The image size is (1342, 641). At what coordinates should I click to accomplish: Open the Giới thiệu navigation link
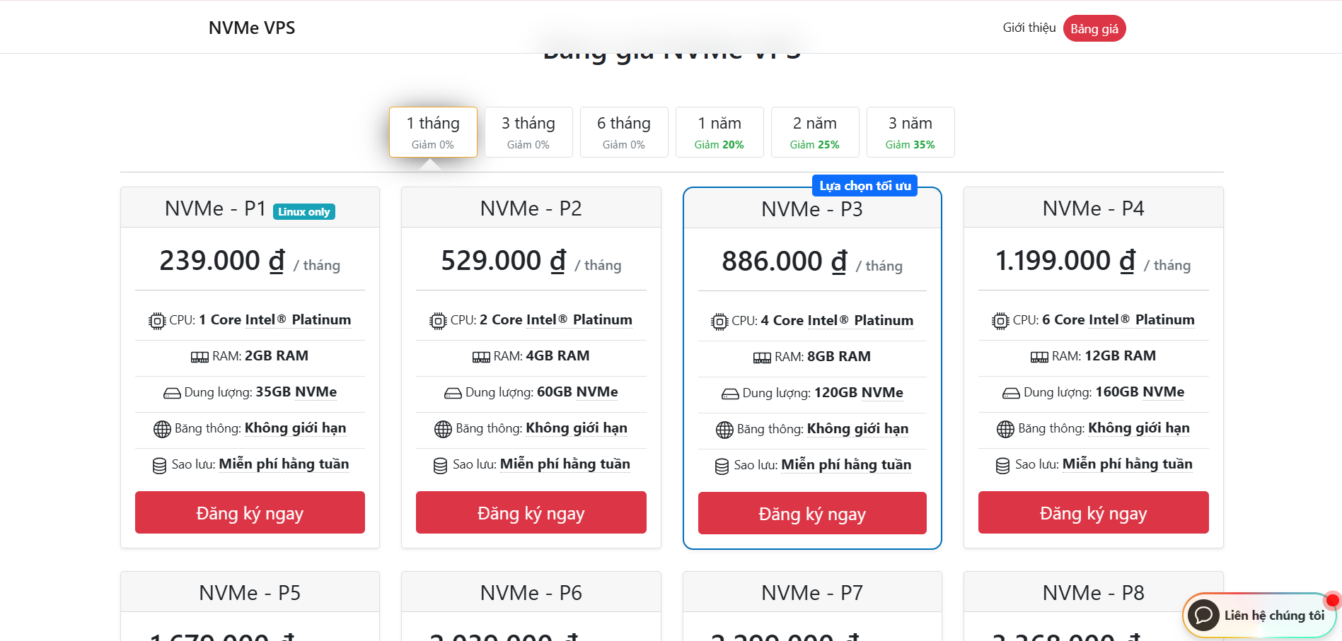pyautogui.click(x=1029, y=28)
